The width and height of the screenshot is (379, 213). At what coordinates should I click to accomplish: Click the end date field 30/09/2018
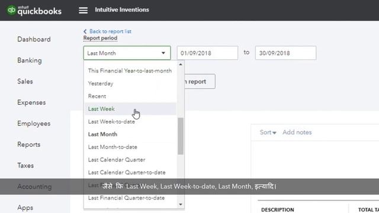[285, 53]
